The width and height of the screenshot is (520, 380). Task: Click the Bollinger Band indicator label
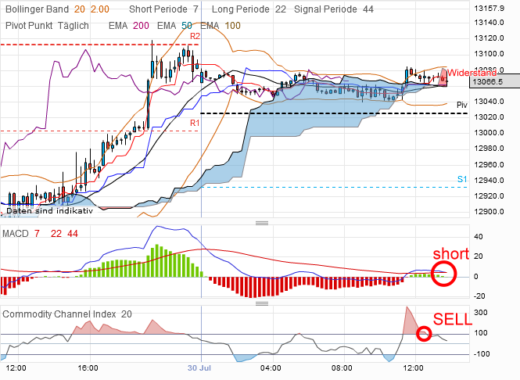pos(38,9)
